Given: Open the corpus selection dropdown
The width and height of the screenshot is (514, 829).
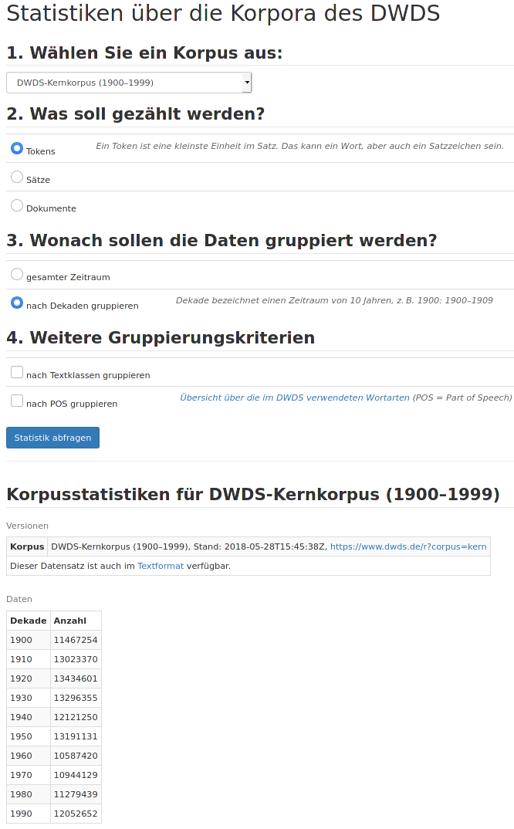Looking at the screenshot, I should click(128, 83).
